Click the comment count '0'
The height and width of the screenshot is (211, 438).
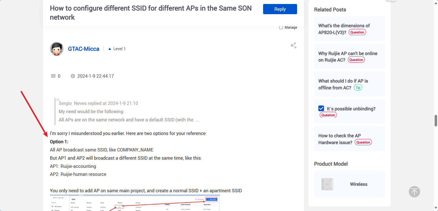pyautogui.click(x=59, y=76)
